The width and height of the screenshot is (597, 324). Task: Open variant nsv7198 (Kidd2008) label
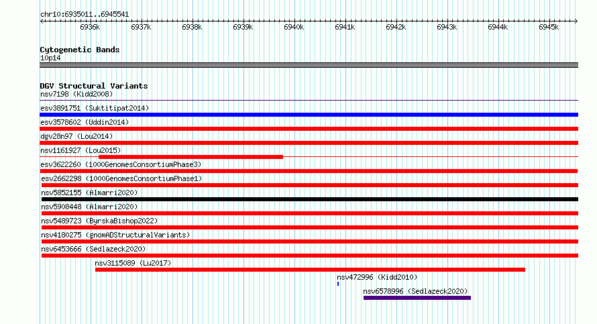[x=76, y=94]
